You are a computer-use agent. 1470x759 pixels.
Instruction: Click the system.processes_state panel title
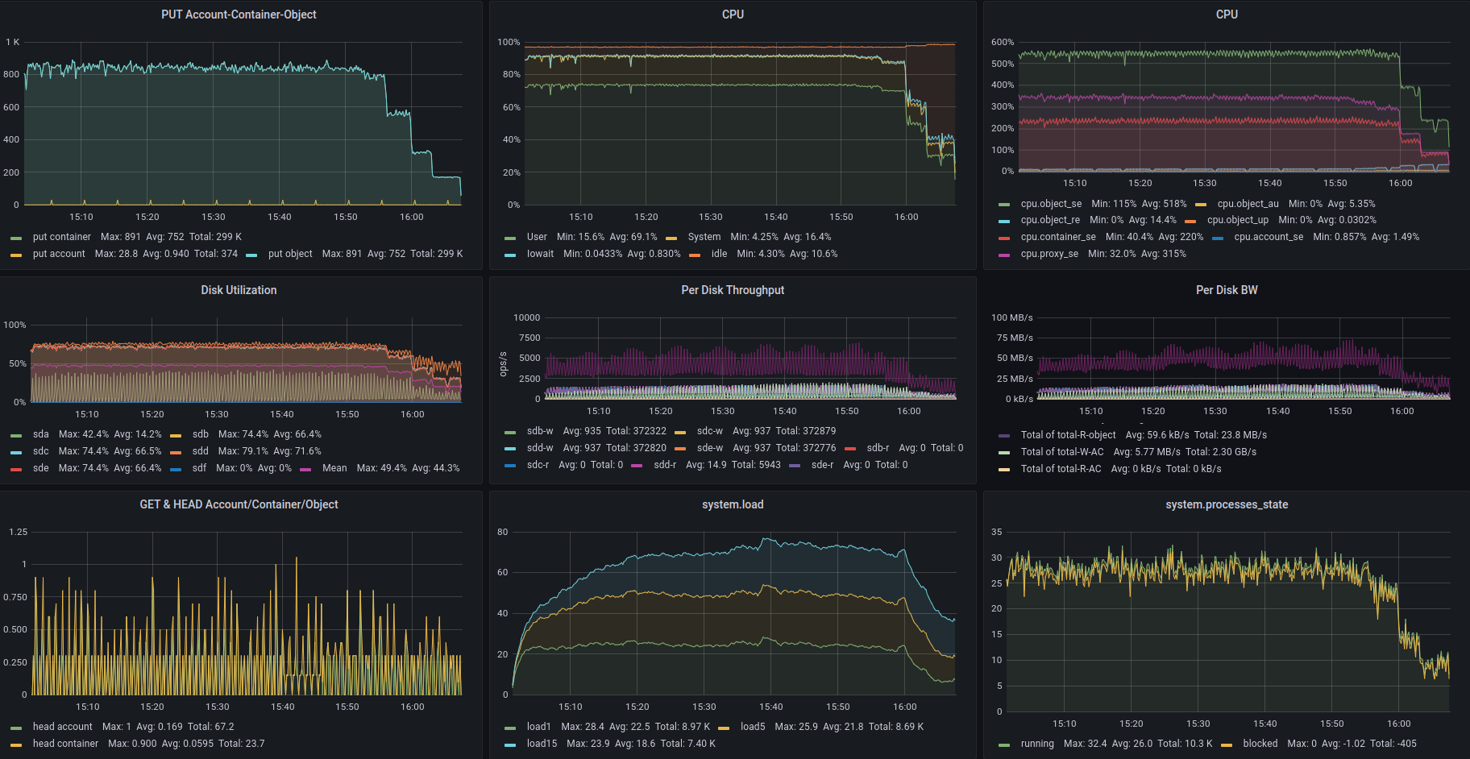tap(1226, 504)
